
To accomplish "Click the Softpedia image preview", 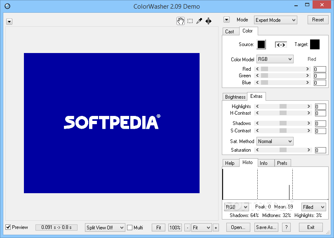I will click(112, 123).
